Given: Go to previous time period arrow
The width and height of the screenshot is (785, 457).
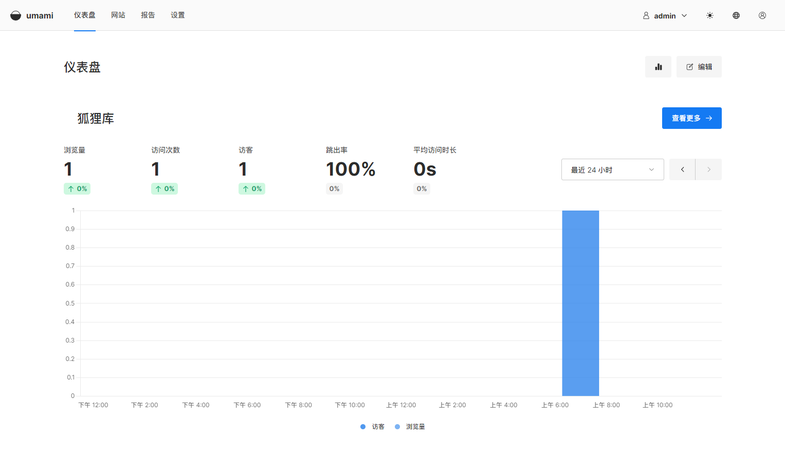Looking at the screenshot, I should point(682,169).
